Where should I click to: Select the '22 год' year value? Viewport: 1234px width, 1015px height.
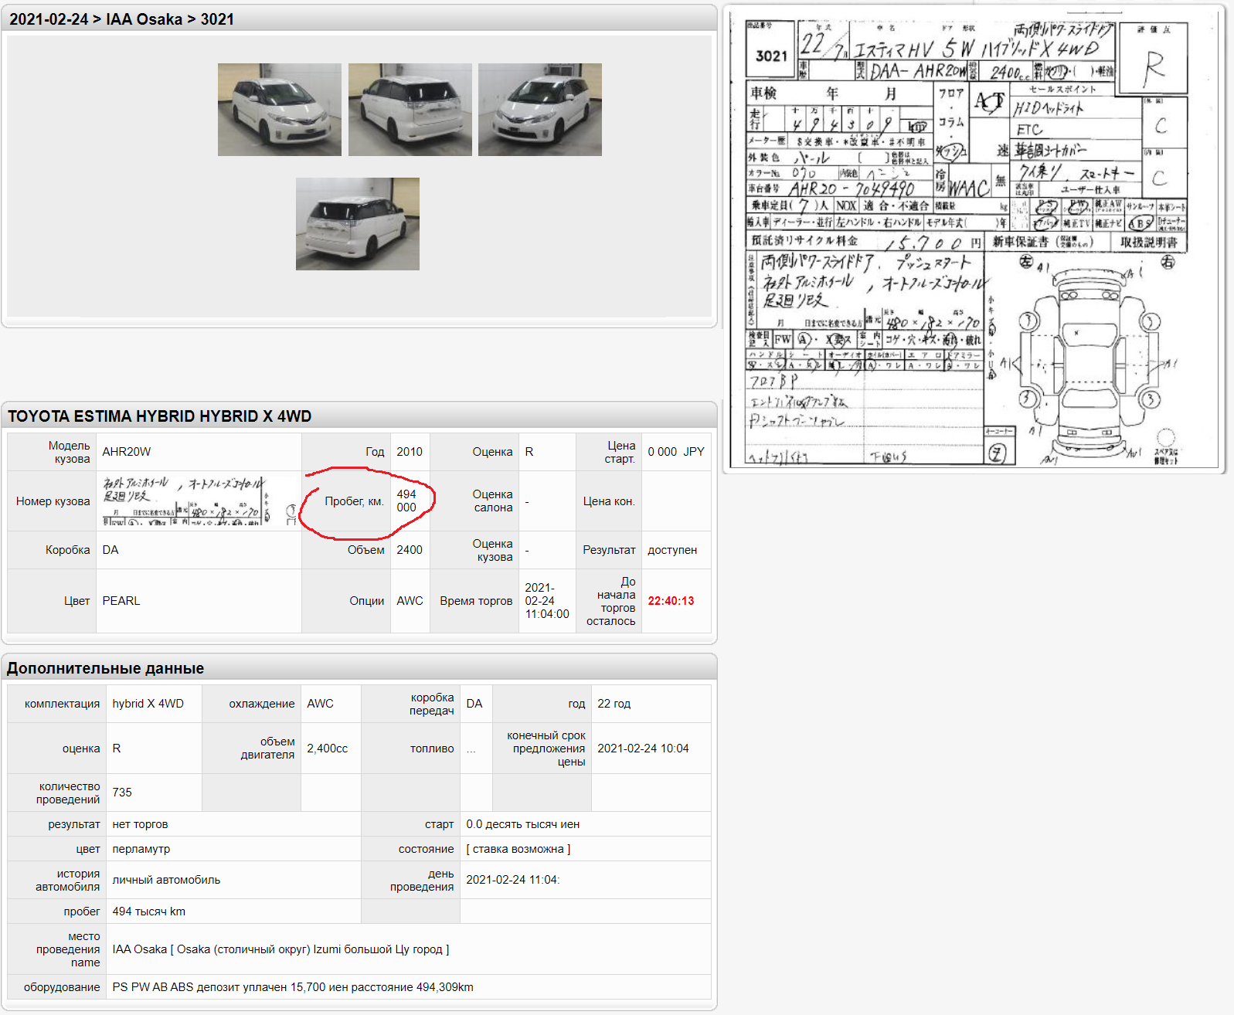tap(614, 704)
